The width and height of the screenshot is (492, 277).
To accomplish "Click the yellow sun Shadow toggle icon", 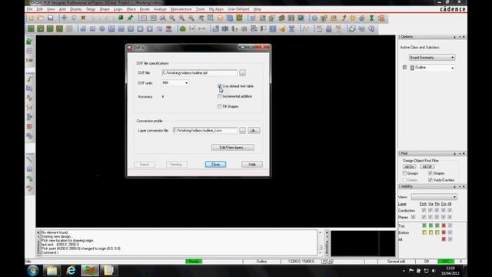I will point(352,18).
